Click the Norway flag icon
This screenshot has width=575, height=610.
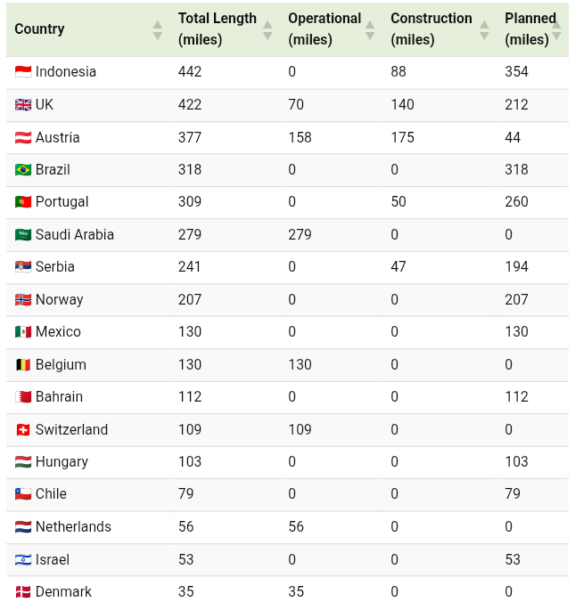coord(23,300)
